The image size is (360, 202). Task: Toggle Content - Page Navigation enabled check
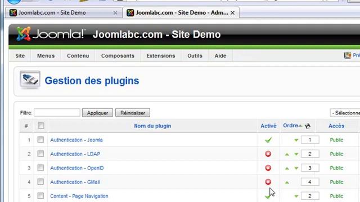coord(268,196)
